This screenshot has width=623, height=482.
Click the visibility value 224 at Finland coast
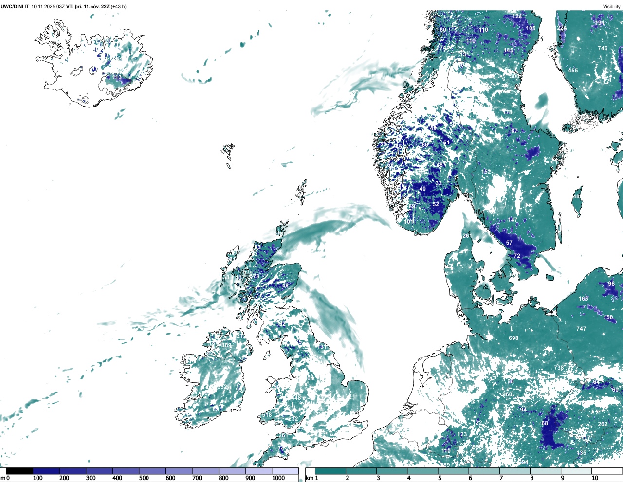(x=562, y=28)
